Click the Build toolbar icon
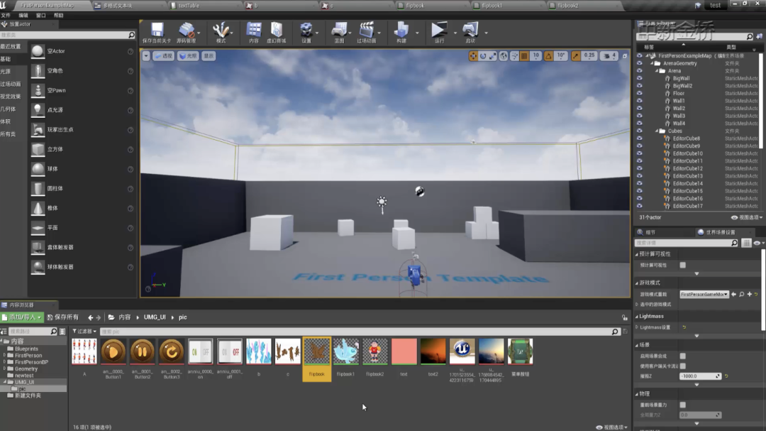766x431 pixels. click(x=401, y=31)
